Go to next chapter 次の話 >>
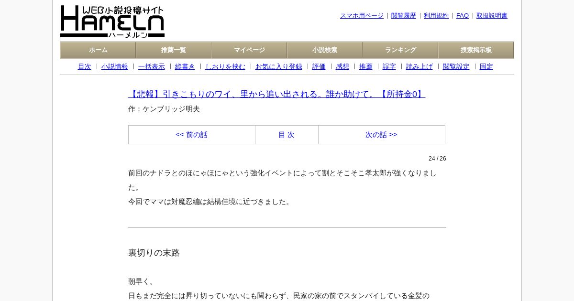The image size is (574, 301). coord(381,135)
